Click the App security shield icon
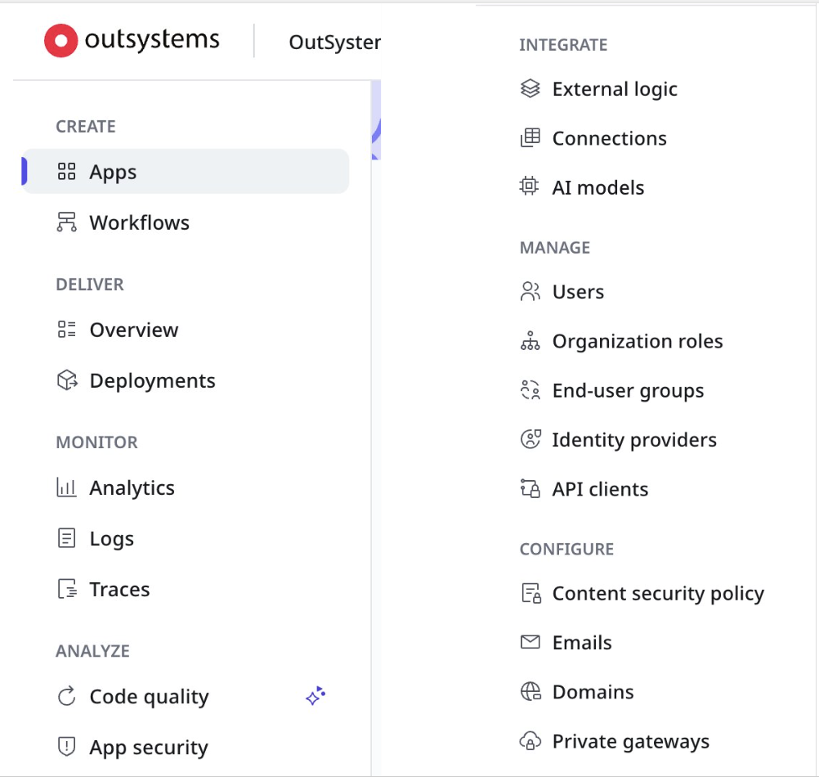This screenshot has width=819, height=777. [66, 747]
